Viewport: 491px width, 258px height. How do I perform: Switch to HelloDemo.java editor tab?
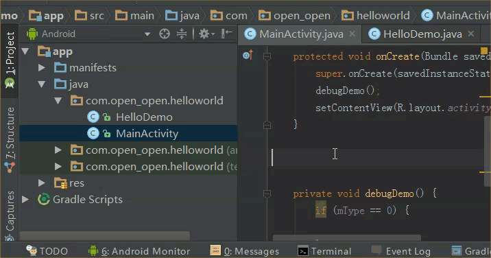421,34
